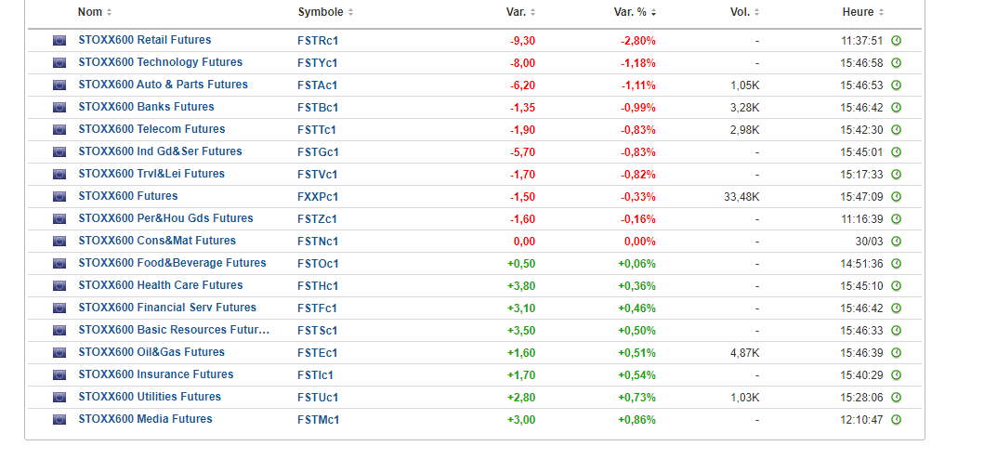The width and height of the screenshot is (984, 459).
Task: Click the clock icon in the Technology Futures row
Action: 896,63
